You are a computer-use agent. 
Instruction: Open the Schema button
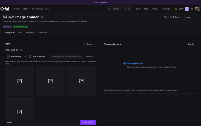click(x=175, y=17)
